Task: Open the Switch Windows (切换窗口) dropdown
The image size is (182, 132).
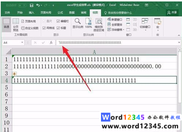Action: [145, 24]
